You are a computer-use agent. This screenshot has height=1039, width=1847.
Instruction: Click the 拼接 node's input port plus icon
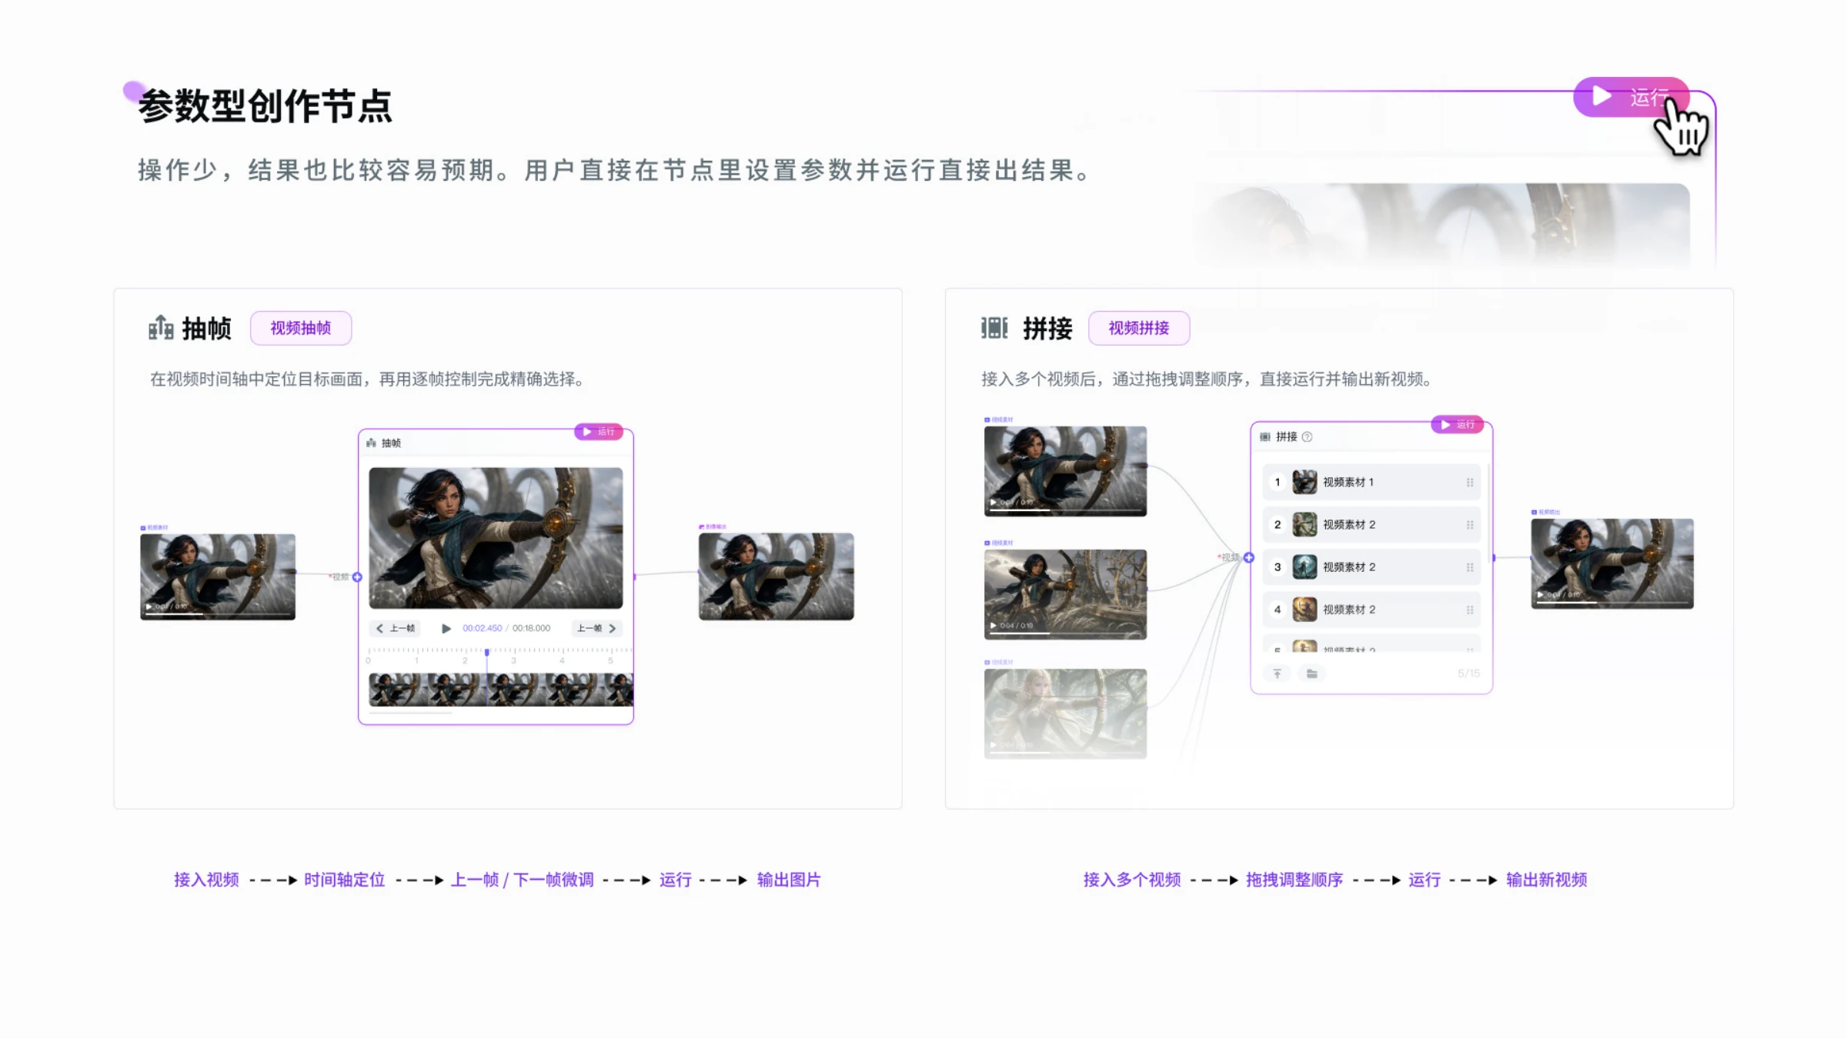tap(1249, 558)
